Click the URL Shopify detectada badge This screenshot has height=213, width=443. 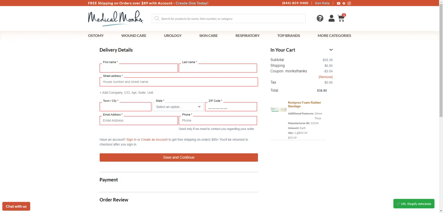tap(414, 204)
